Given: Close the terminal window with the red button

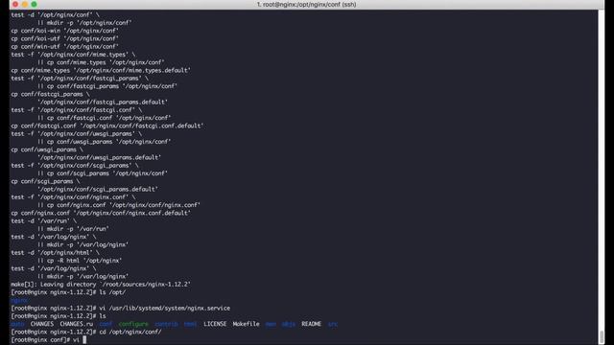Looking at the screenshot, I should coord(15,4).
